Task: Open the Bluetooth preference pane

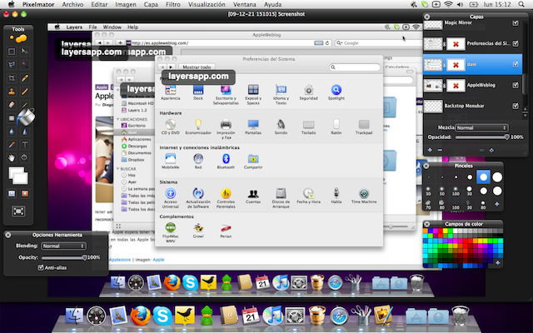Action: (226, 157)
